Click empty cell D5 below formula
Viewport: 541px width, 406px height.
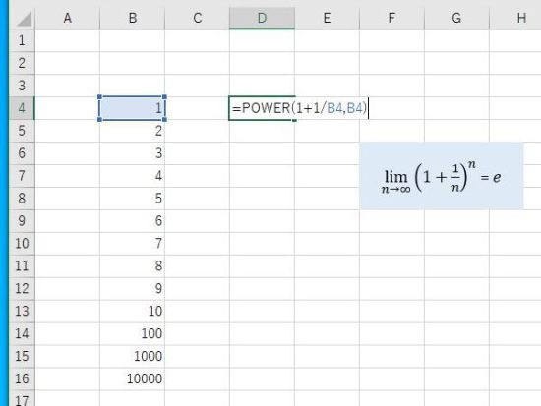262,131
